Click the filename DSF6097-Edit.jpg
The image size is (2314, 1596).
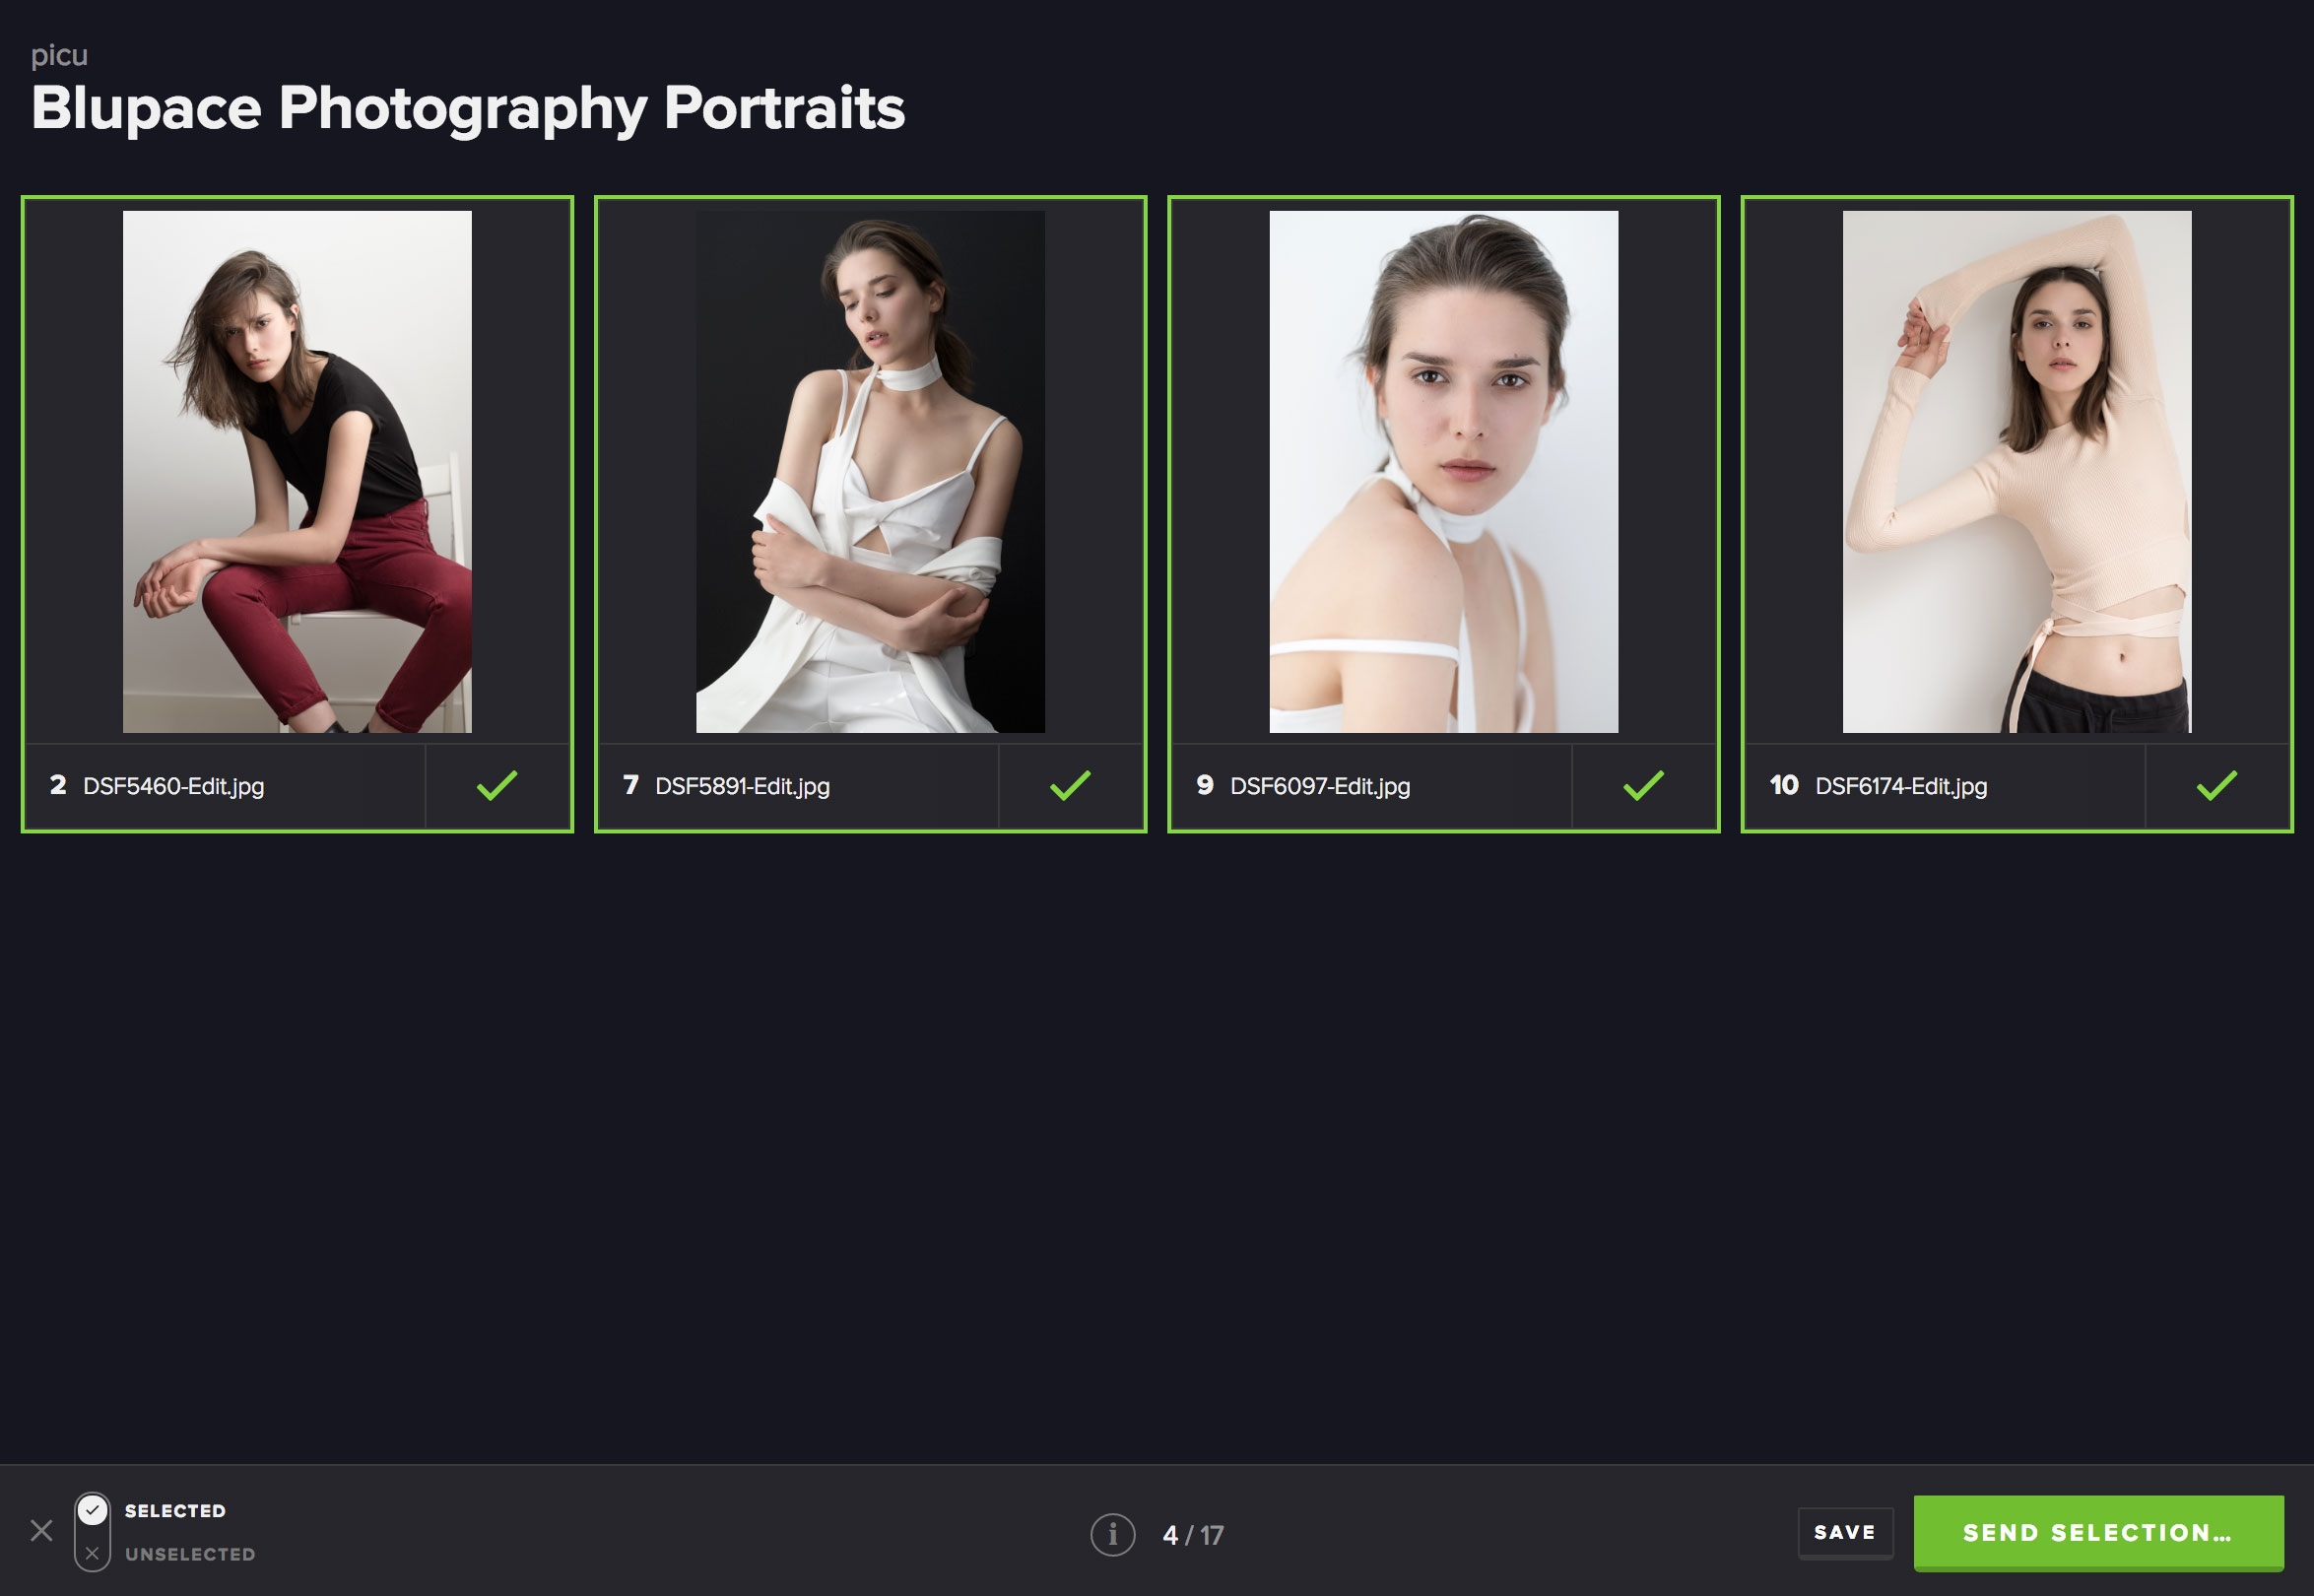[x=1320, y=786]
